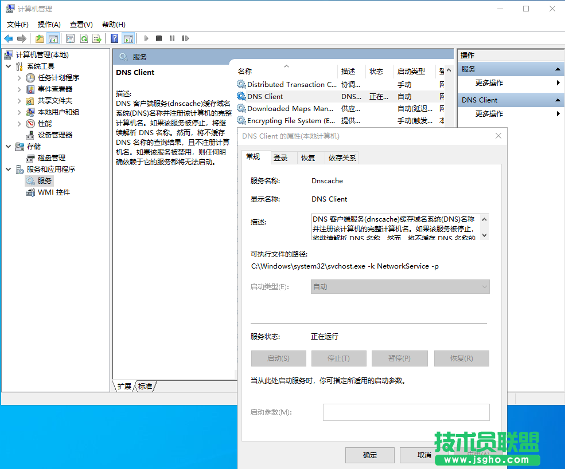Click the 启动参数 input field
Screen dimensions: 565x469
pos(406,412)
